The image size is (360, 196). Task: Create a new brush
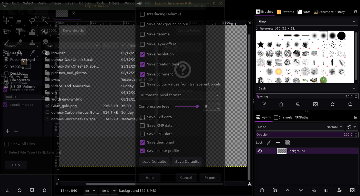[281, 104]
